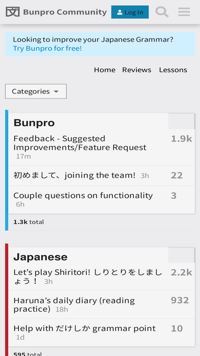The width and height of the screenshot is (200, 356).
Task: Click the Bunpro logo icon
Action: (13, 12)
